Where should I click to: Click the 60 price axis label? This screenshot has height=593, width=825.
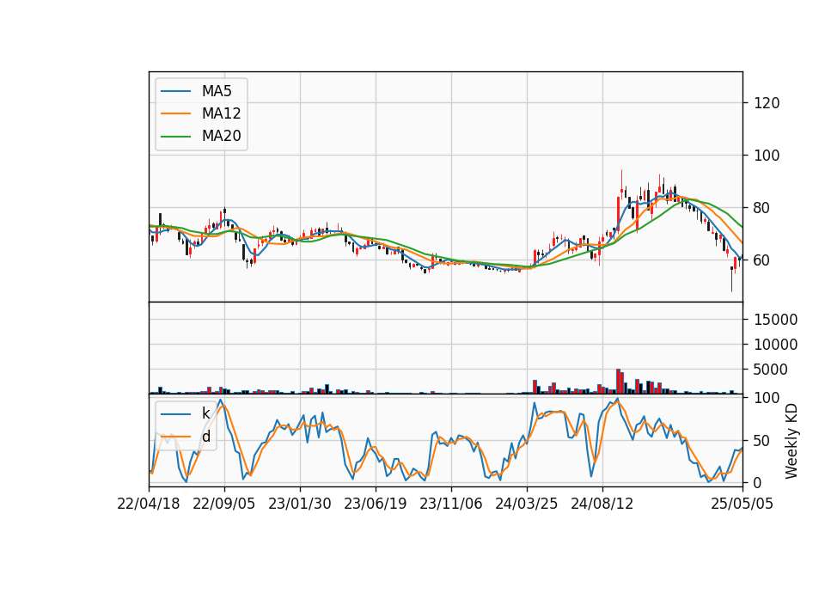point(762,260)
